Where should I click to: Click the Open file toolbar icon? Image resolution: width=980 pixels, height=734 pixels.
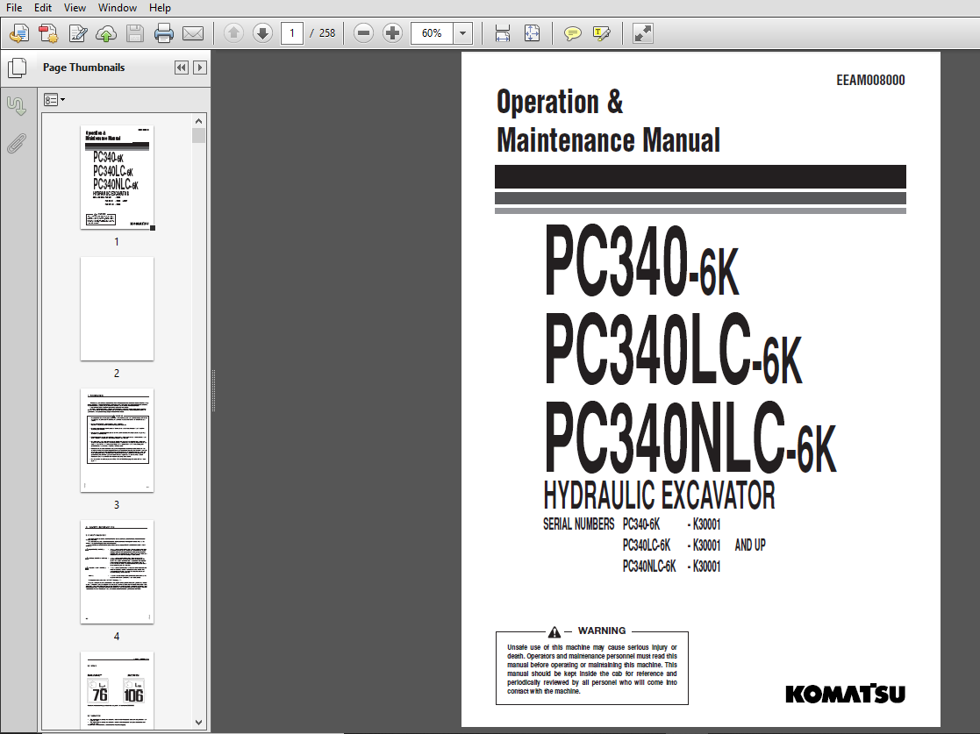click(18, 33)
